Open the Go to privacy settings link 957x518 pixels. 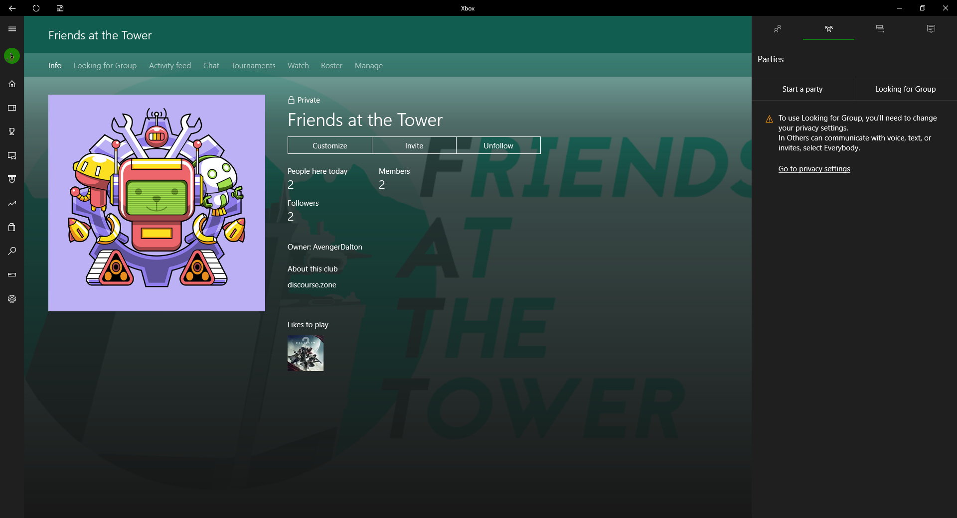point(814,169)
